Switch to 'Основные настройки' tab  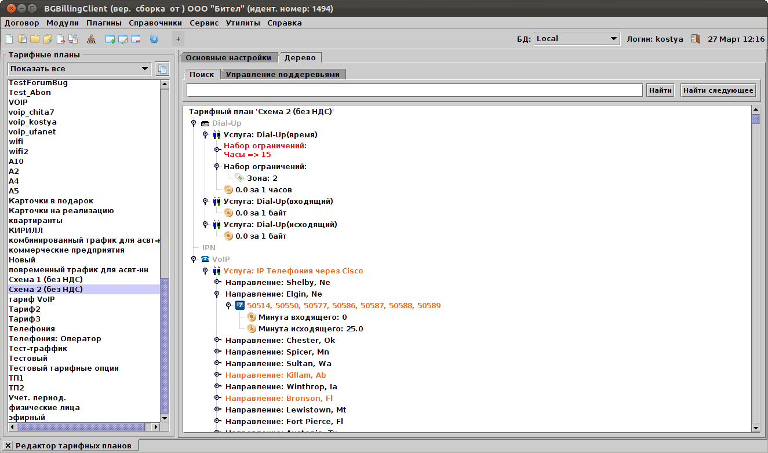coord(228,58)
